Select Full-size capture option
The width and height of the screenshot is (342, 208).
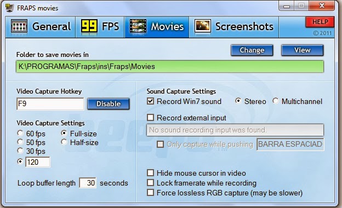[x=64, y=133]
